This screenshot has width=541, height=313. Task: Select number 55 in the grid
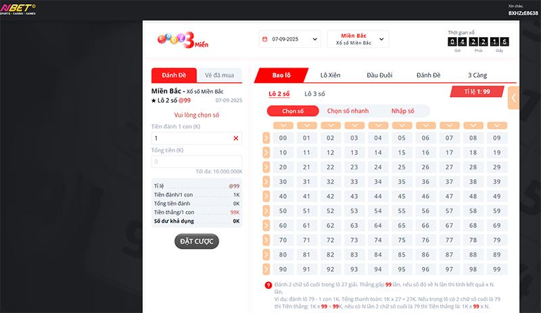point(402,211)
